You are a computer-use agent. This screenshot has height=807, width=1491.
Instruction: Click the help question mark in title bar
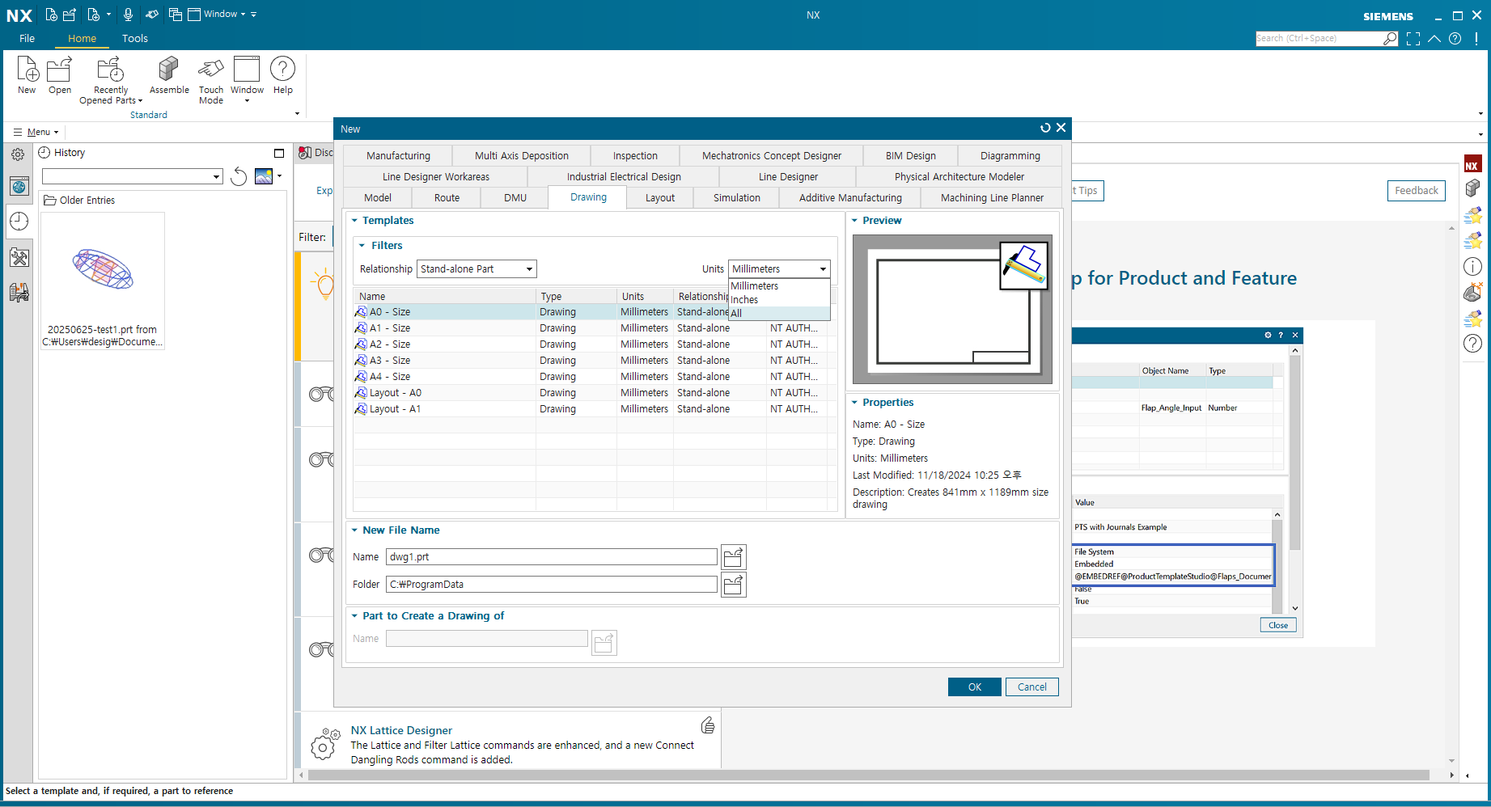[x=1455, y=38]
